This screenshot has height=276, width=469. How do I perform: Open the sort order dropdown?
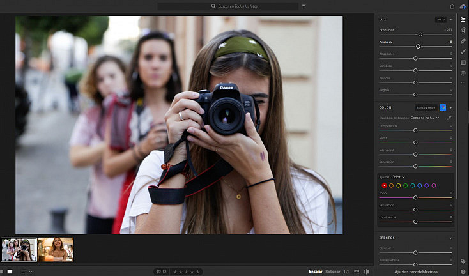coord(27,272)
